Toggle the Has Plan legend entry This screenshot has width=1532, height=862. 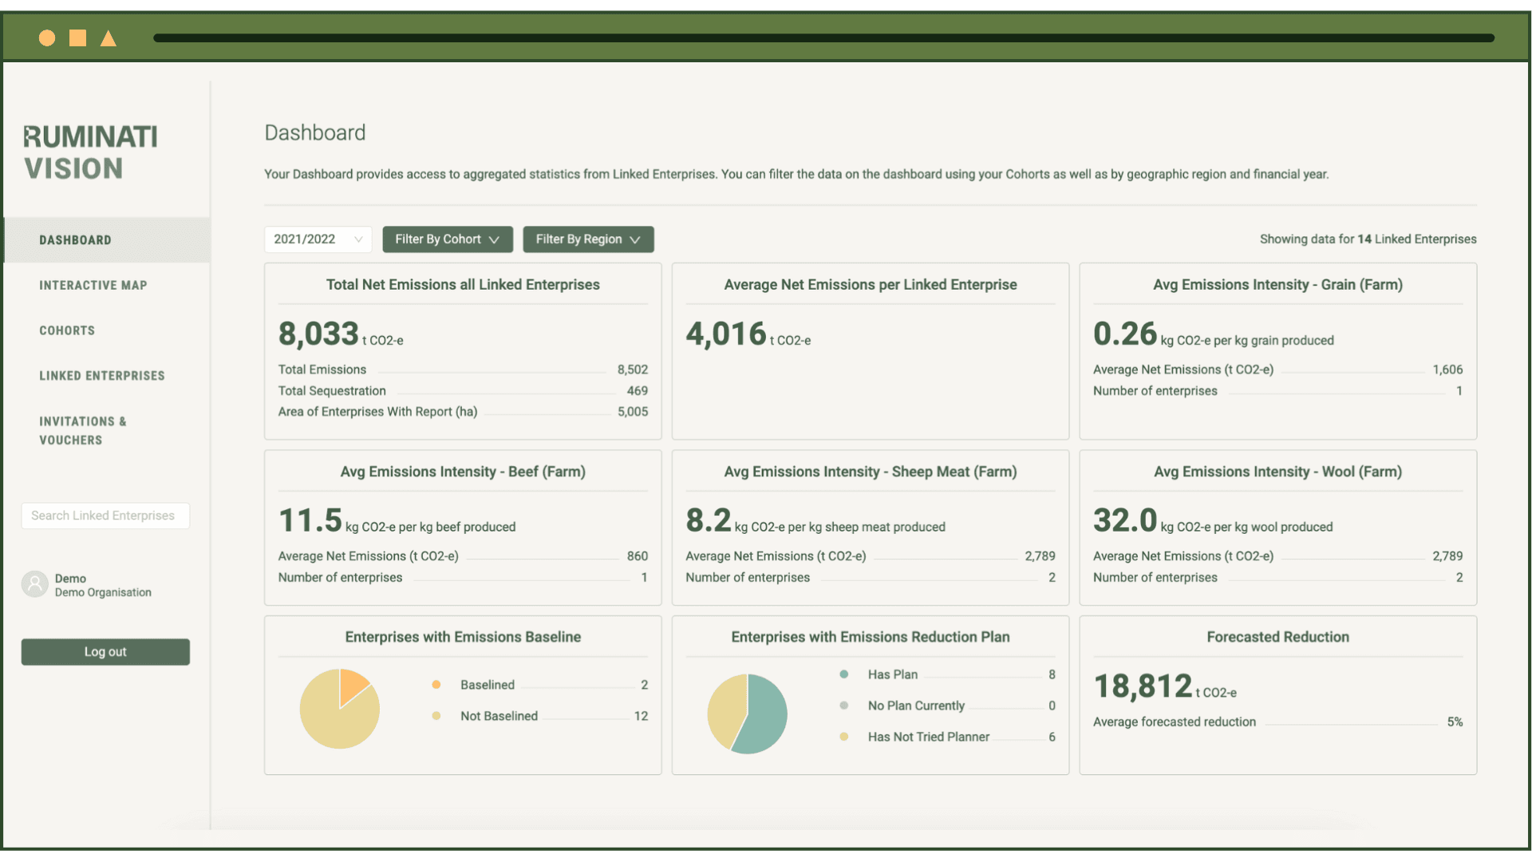893,674
